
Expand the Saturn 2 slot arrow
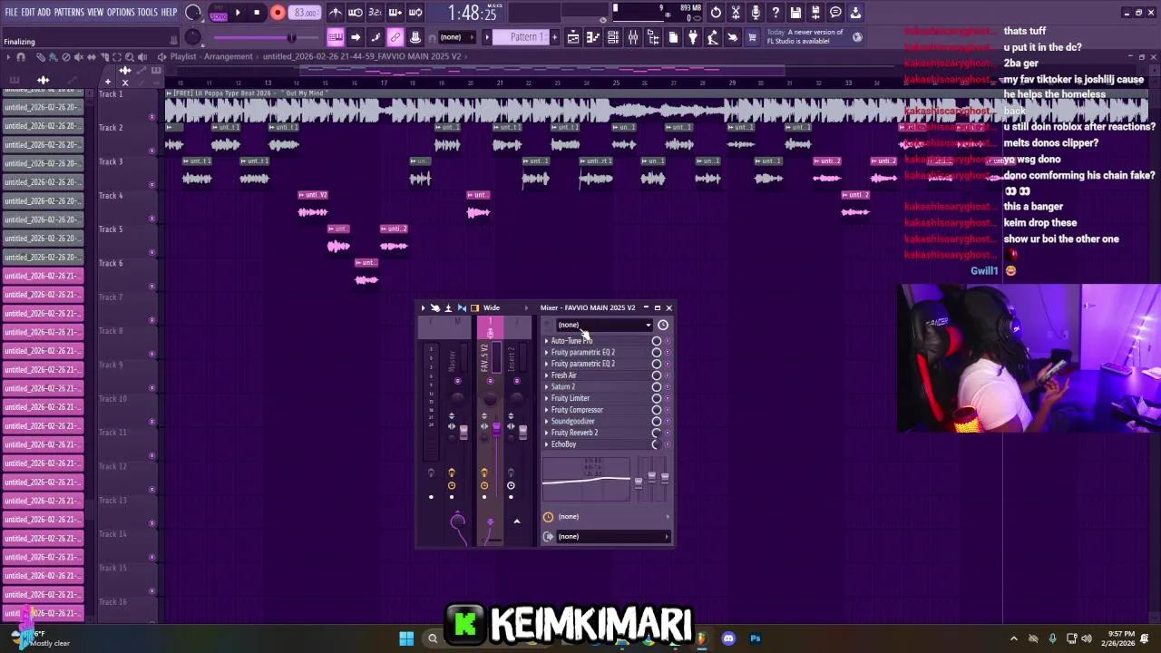pos(546,387)
